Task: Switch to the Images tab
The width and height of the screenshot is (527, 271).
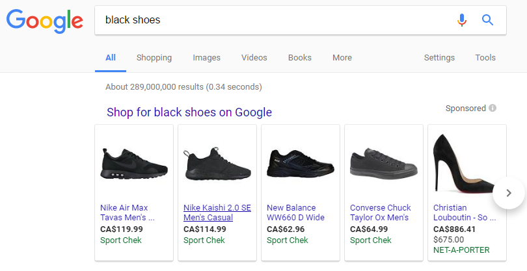Action: pyautogui.click(x=206, y=58)
